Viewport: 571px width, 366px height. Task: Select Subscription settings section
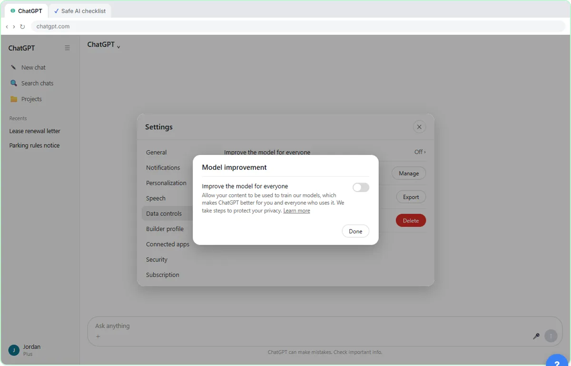[x=163, y=275]
